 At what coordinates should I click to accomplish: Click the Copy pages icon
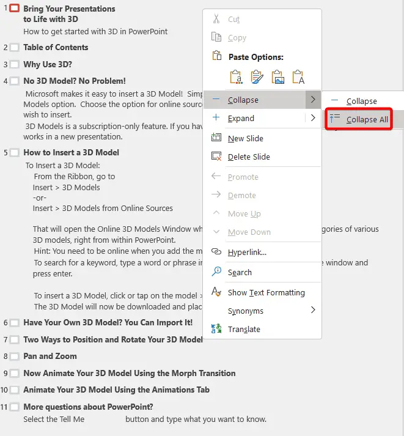tap(216, 37)
